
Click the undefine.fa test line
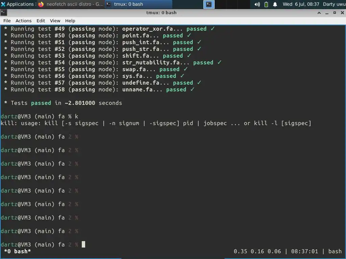tap(103, 83)
